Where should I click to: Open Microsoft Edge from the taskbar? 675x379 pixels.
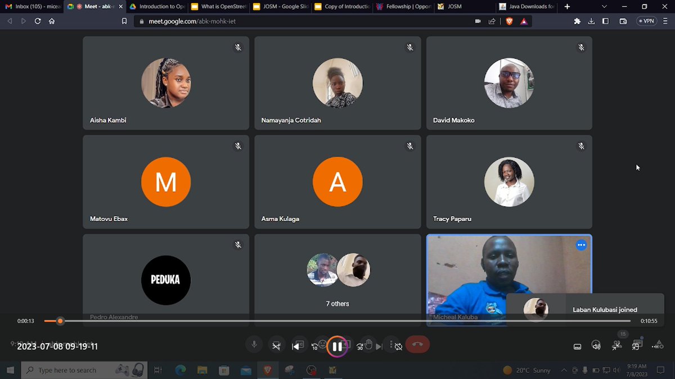coord(181,370)
